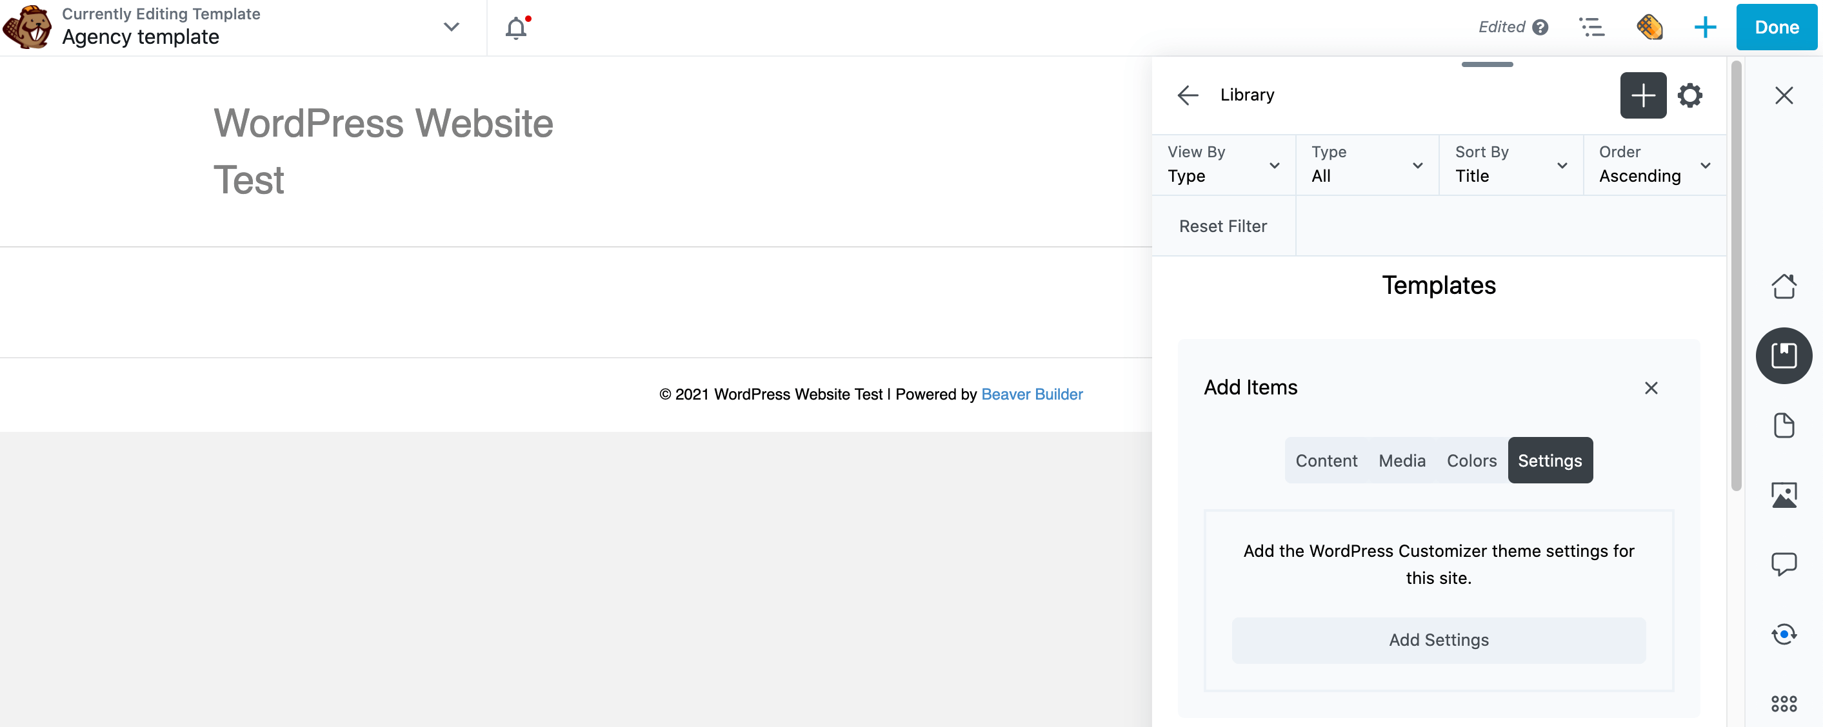This screenshot has height=727, width=1823.
Task: Click the Add Item plus icon
Action: point(1643,95)
